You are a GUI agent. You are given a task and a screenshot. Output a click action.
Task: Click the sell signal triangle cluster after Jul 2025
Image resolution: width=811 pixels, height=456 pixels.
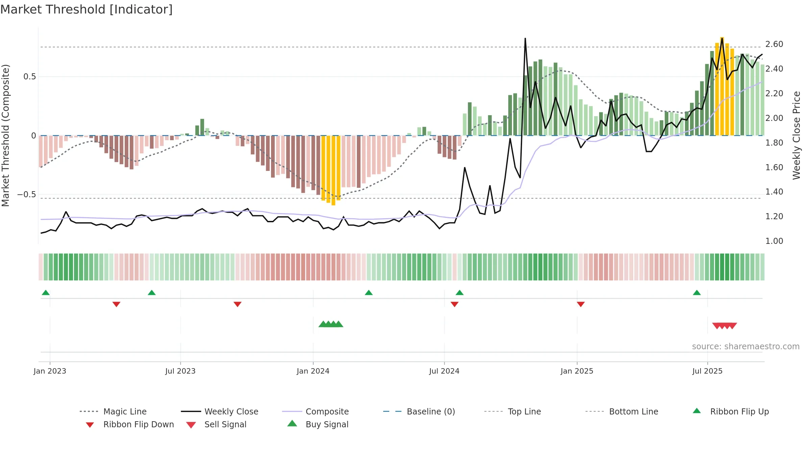point(724,326)
